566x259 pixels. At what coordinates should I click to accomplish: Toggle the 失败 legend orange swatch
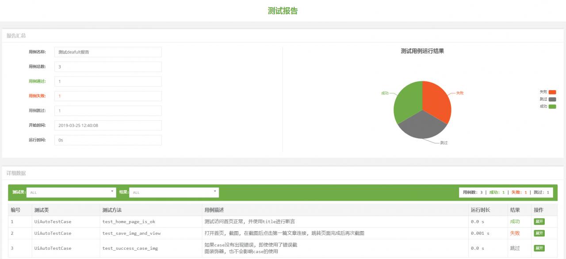552,92
